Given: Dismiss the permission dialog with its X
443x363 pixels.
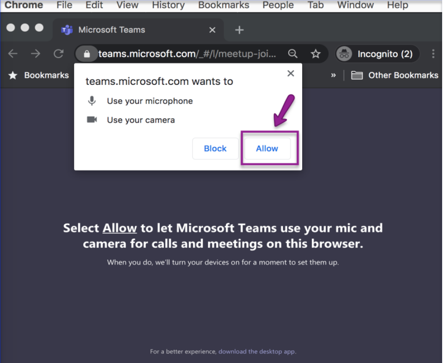Looking at the screenshot, I should coord(290,73).
